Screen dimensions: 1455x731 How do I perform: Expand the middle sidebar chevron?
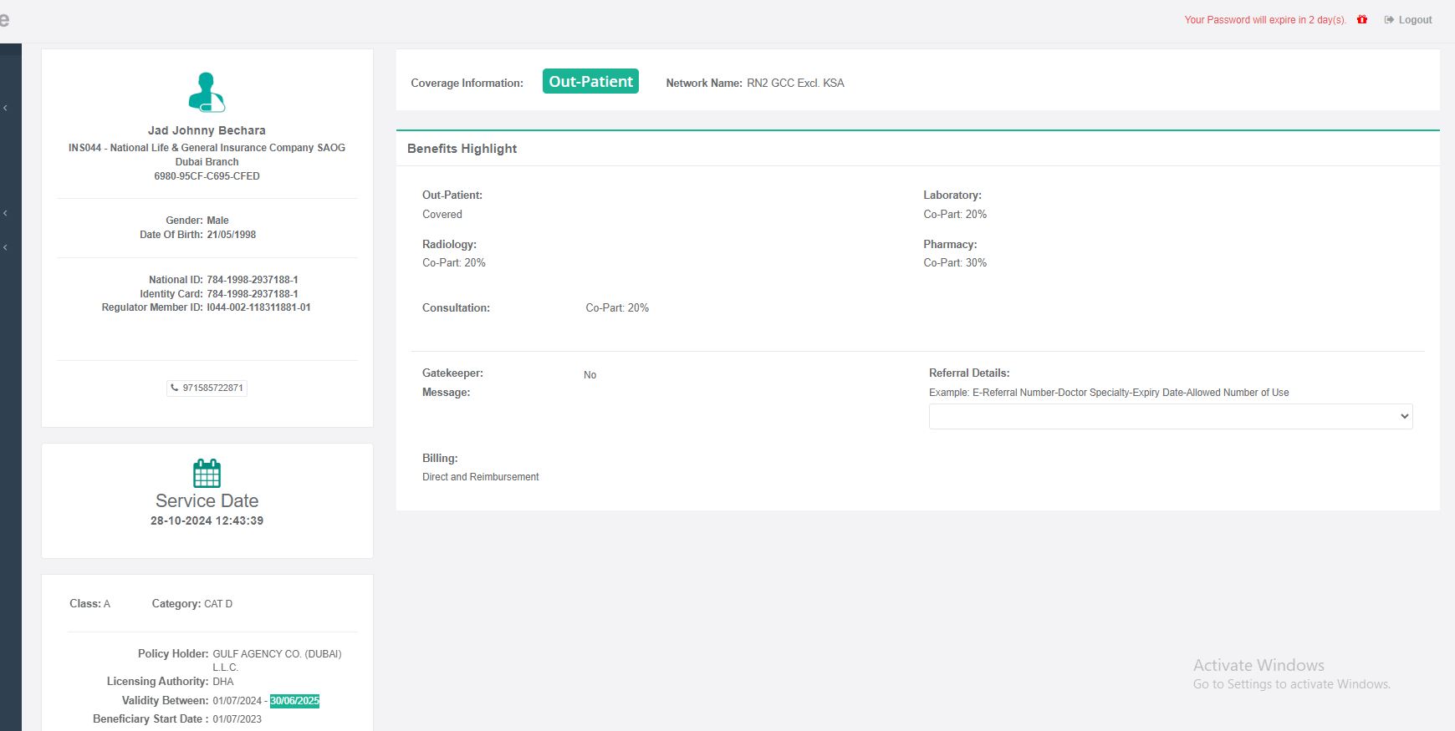(x=6, y=213)
